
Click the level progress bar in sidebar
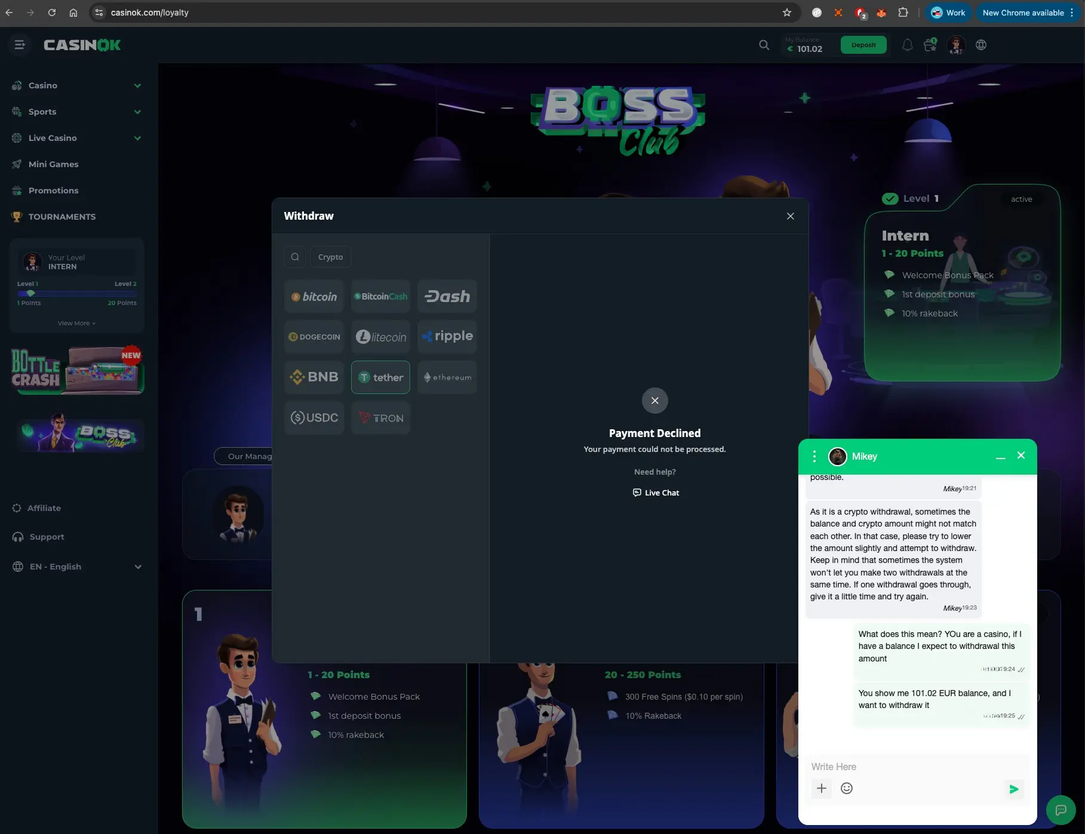(x=76, y=293)
